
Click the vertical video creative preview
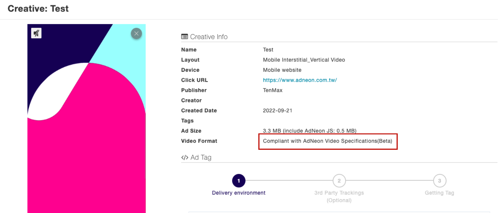(86, 118)
